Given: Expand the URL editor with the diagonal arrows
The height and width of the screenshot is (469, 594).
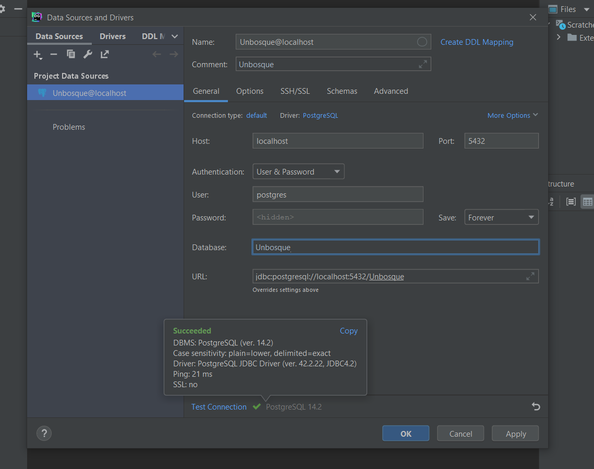Looking at the screenshot, I should [x=530, y=276].
